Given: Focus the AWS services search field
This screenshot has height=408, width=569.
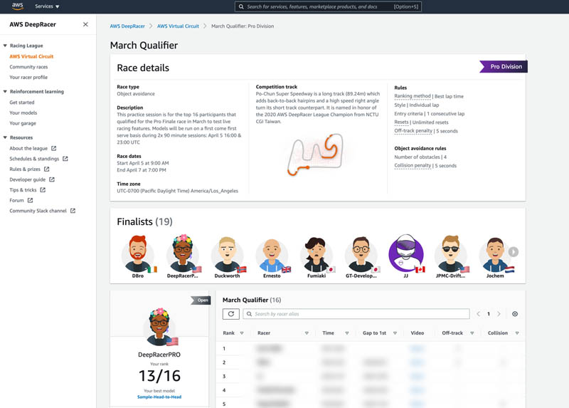Looking at the screenshot, I should point(328,6).
